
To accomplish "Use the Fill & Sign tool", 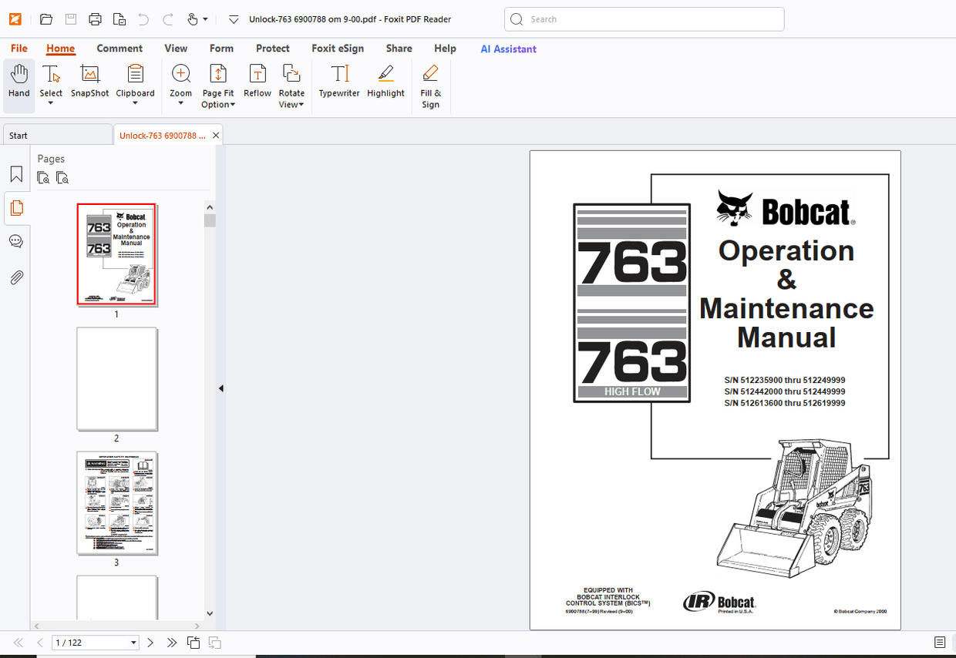I will [x=430, y=85].
